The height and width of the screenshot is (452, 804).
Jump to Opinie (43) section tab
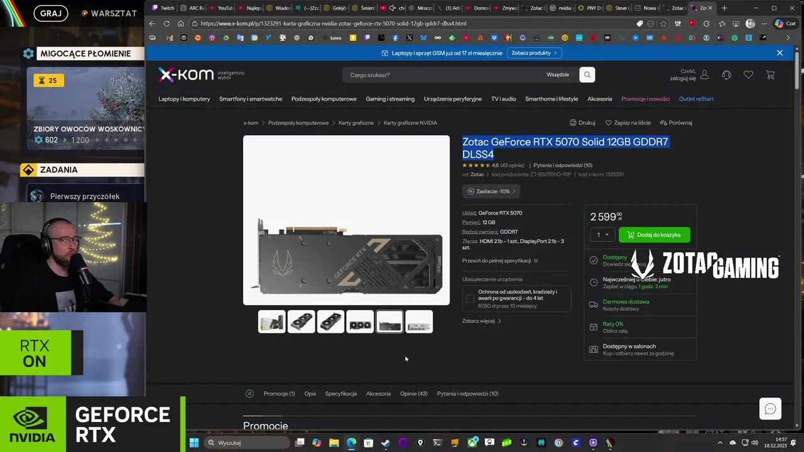(x=414, y=394)
